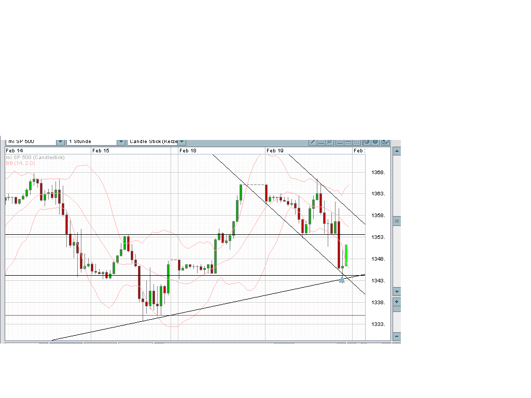531x398 pixels.
Task: Zoom out with the minus button
Action: [397, 336]
